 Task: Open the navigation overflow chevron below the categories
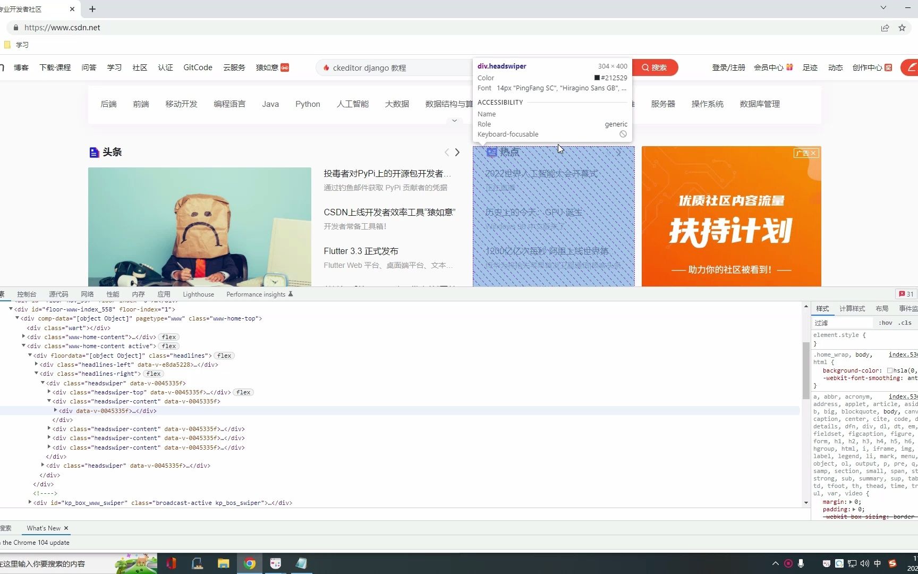pyautogui.click(x=455, y=121)
